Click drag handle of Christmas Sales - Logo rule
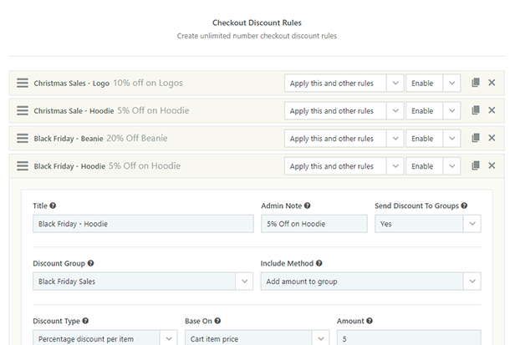The image size is (515, 345). (x=23, y=84)
